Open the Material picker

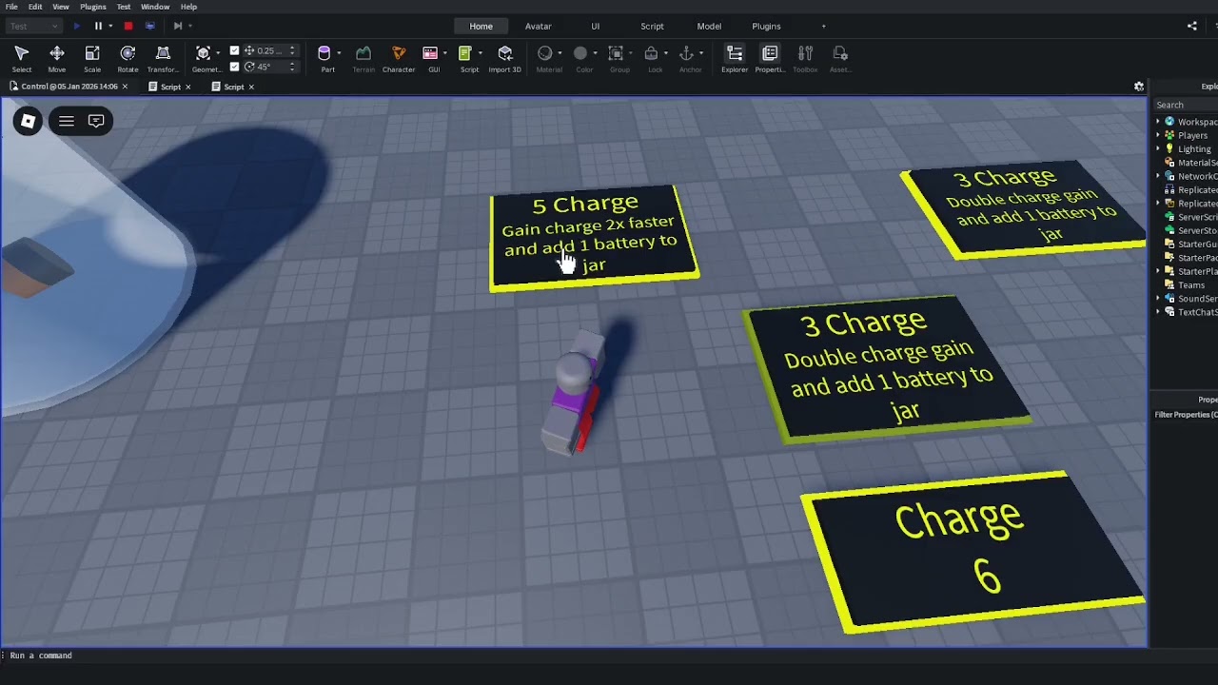(545, 53)
